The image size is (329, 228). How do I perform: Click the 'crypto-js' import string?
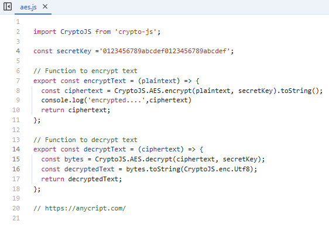pyautogui.click(x=136, y=32)
